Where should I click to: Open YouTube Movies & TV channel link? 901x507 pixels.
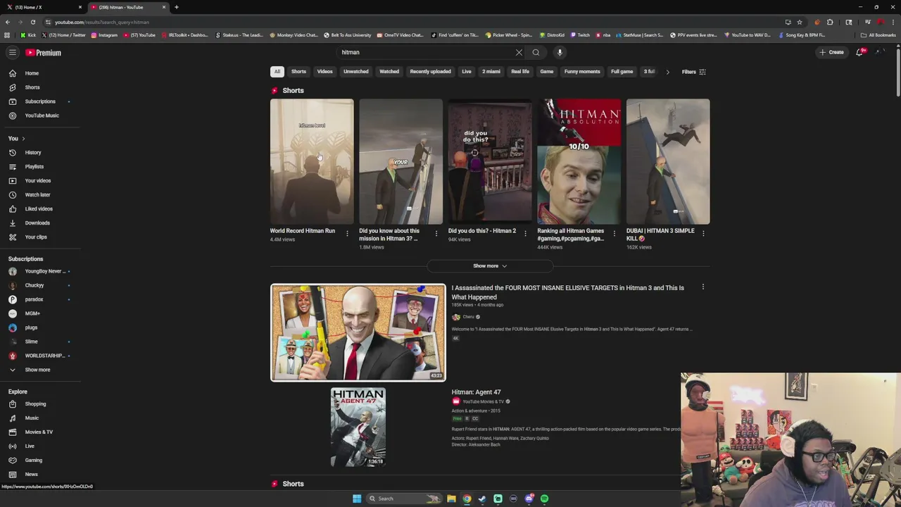(483, 401)
